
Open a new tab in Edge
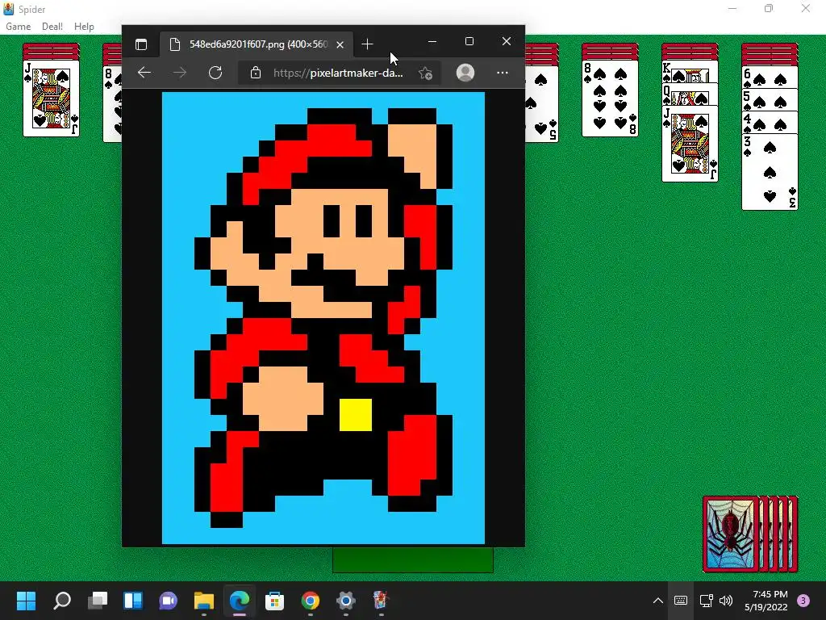coord(367,44)
